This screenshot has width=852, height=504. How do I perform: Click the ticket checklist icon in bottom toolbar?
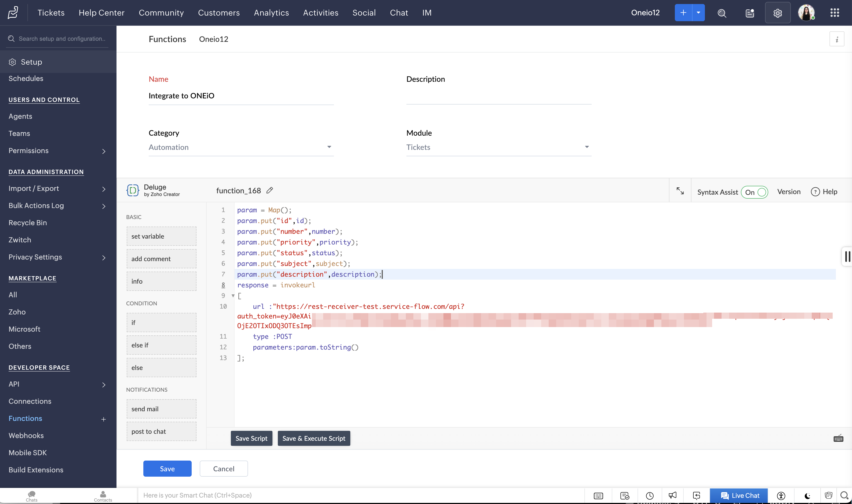tap(625, 496)
